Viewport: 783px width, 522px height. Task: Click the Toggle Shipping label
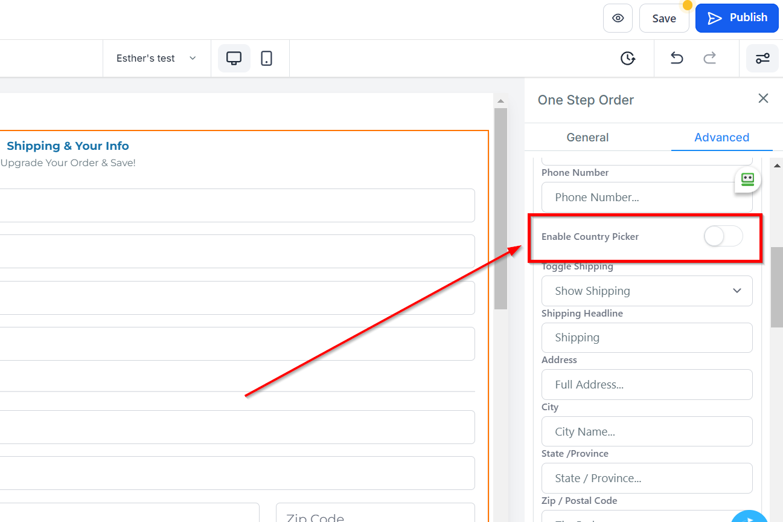click(x=577, y=266)
